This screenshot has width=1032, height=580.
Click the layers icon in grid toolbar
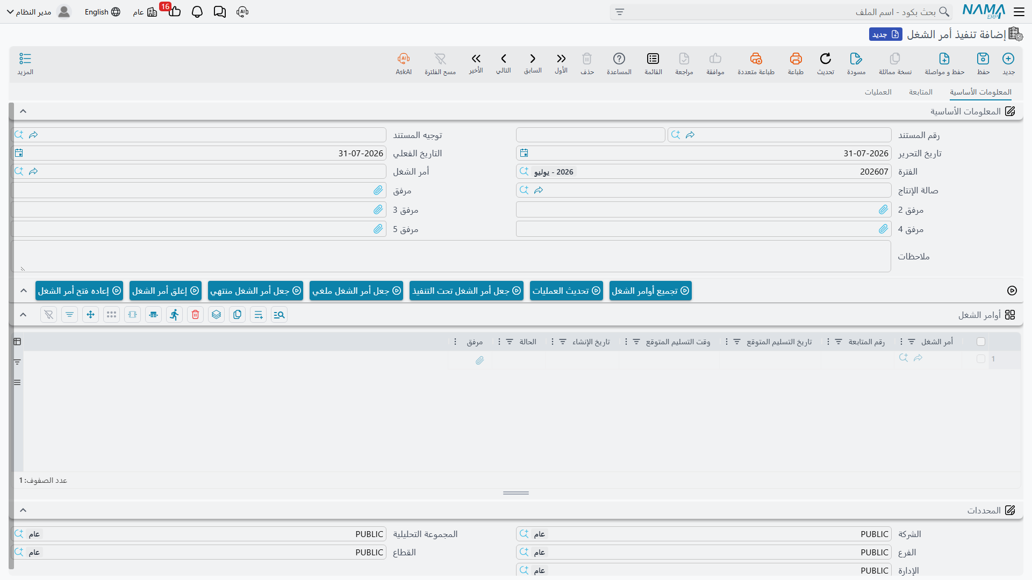point(217,315)
